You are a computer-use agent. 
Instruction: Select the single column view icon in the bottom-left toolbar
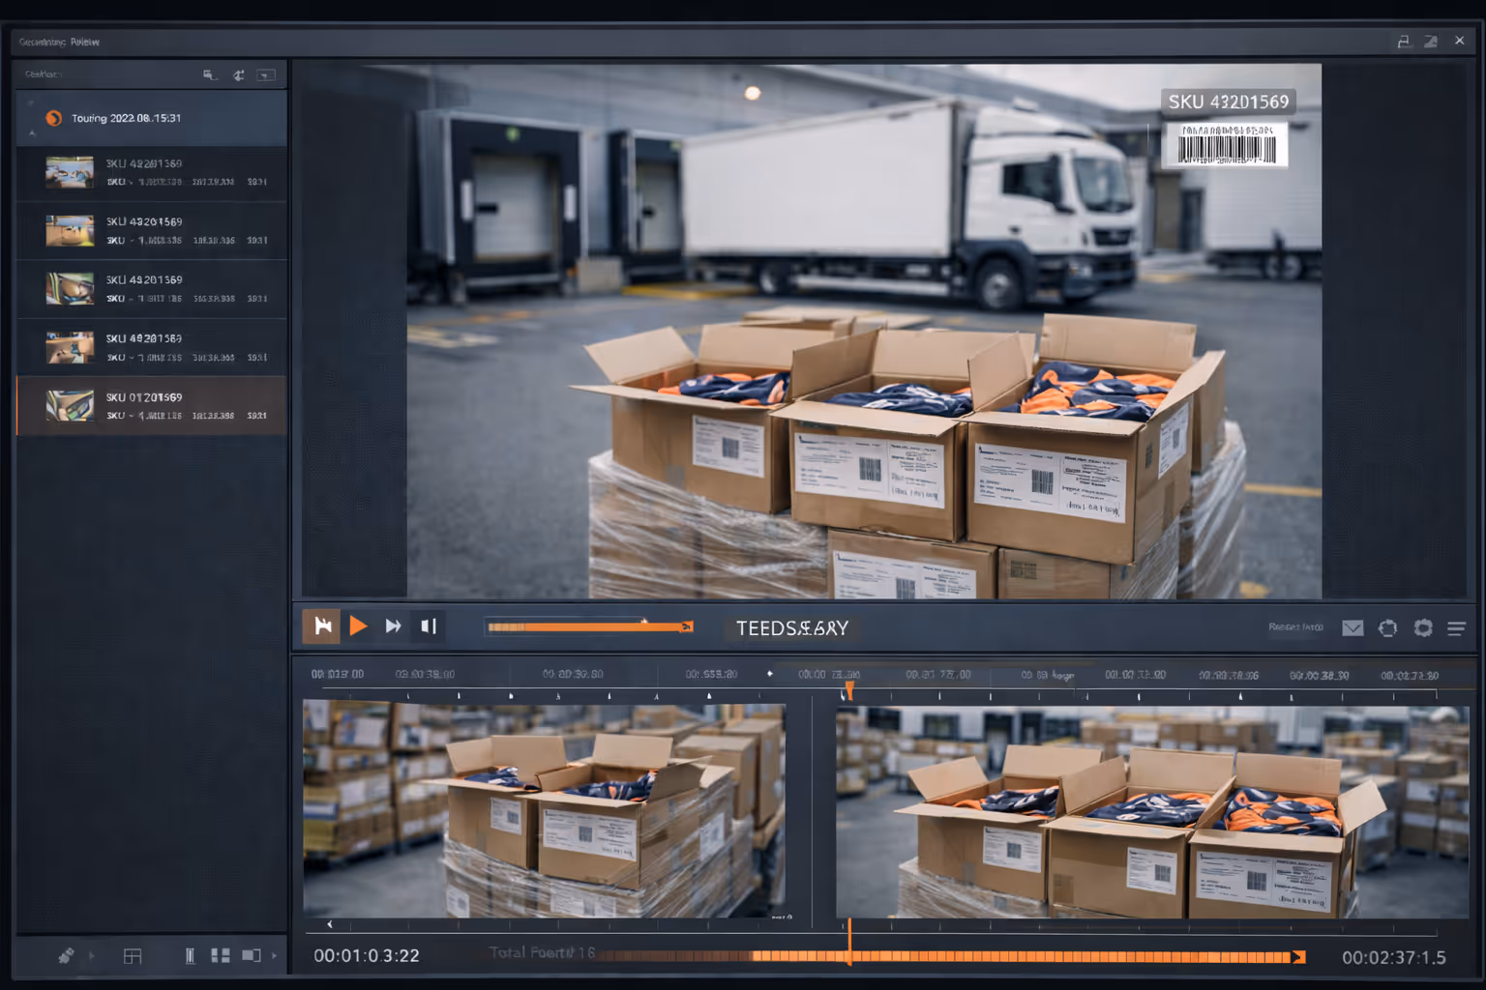(190, 956)
